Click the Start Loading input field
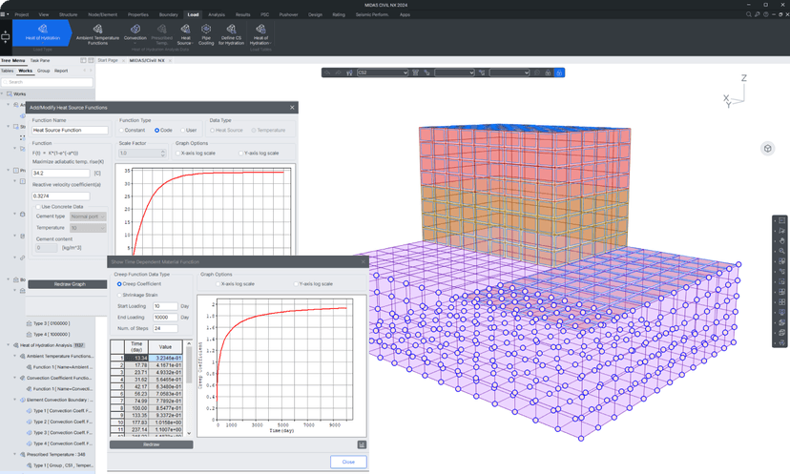Image resolution: width=790 pixels, height=474 pixels. click(164, 306)
